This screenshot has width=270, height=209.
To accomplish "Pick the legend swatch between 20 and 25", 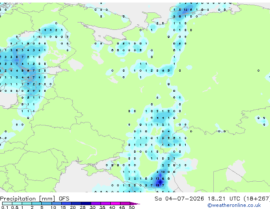I will coord(76,203).
